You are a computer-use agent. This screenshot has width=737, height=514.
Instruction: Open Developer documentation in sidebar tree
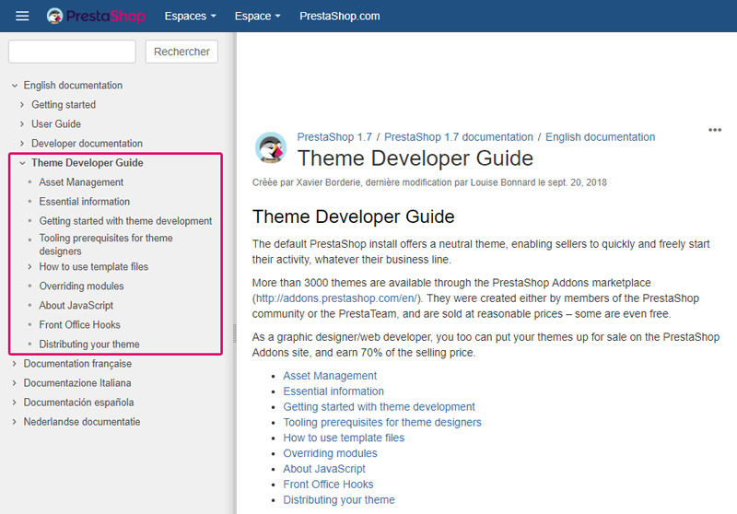(x=87, y=144)
